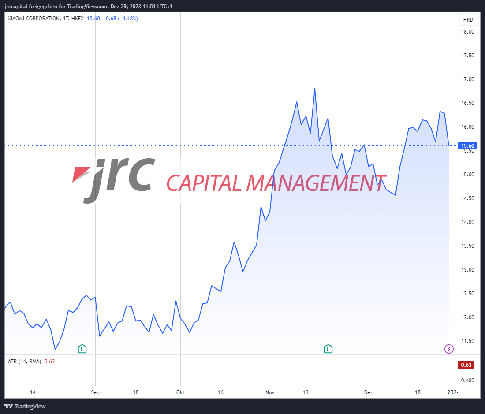This screenshot has height=414, width=485.
Task: Click the 'Sep' label on time axis
Action: [x=95, y=392]
